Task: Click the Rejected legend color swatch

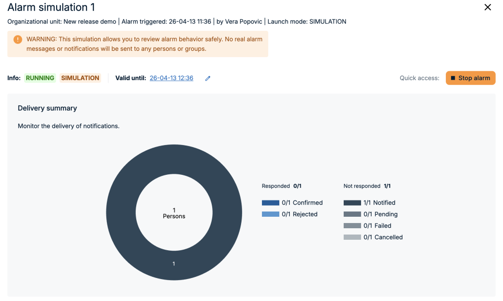Action: pyautogui.click(x=270, y=214)
